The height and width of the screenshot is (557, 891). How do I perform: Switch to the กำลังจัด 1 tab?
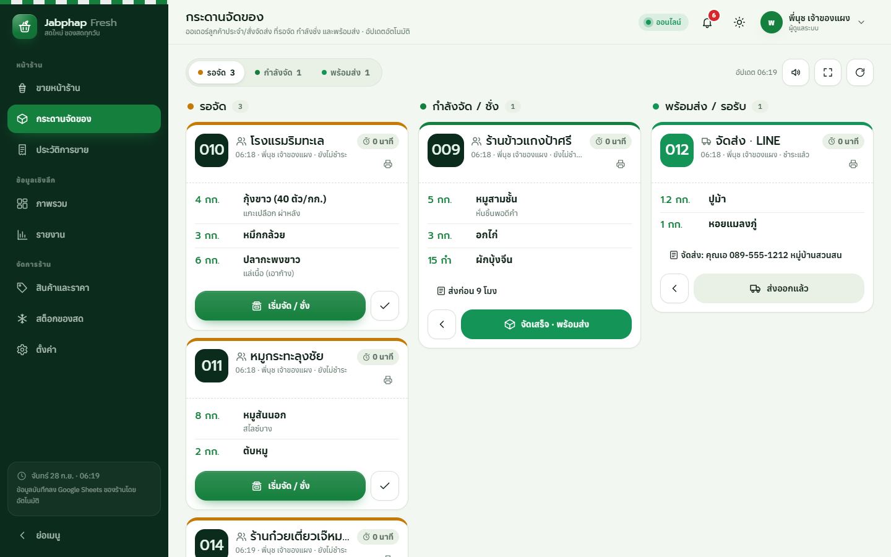(x=278, y=72)
